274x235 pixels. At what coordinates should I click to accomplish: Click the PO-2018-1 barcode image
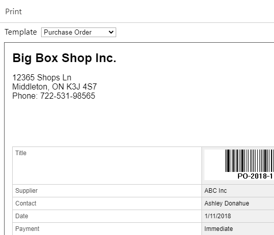249,161
